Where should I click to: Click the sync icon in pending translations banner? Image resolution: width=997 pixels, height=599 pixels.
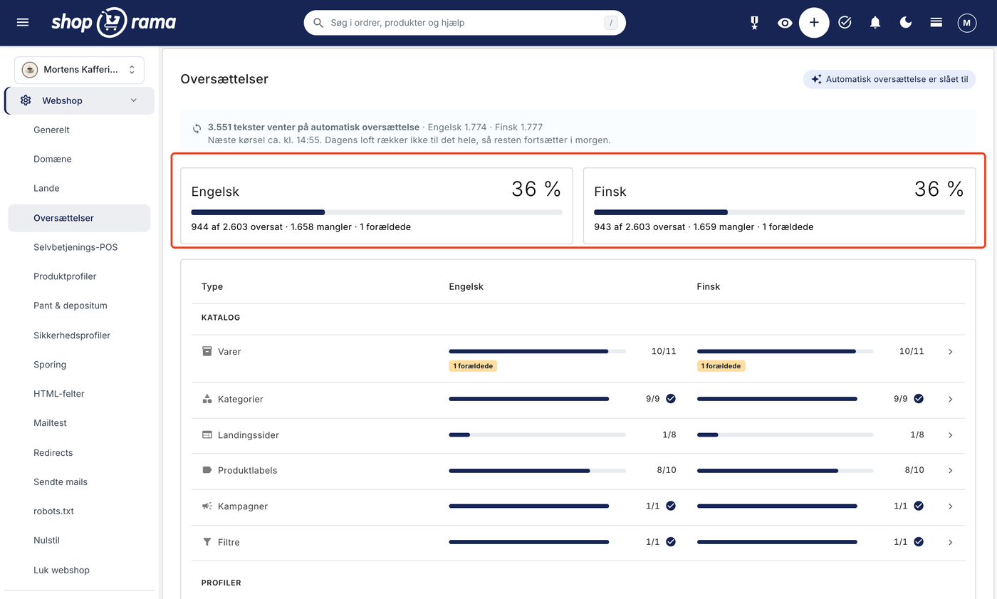(x=197, y=128)
